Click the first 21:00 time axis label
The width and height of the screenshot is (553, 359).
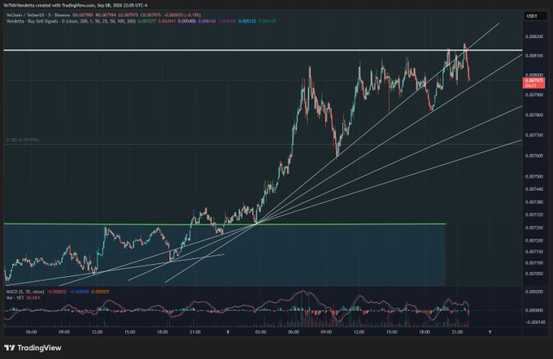[x=195, y=332]
